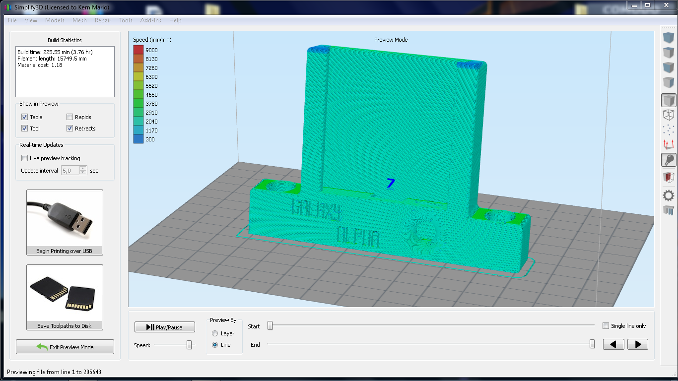The width and height of the screenshot is (678, 381).
Task: Select Preview By Layer radio button
Action: point(215,333)
